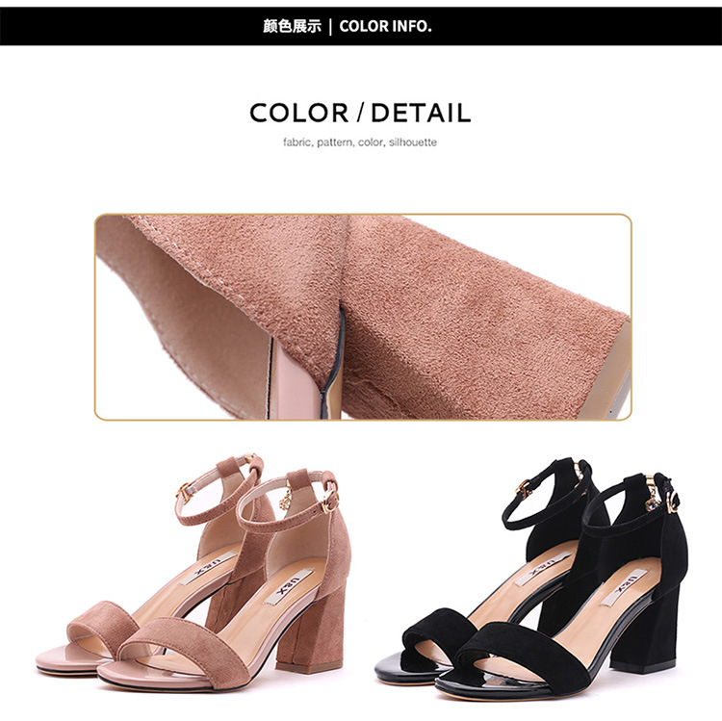This screenshot has height=721, width=722.
Task: Click the fabric, pattern, color, silhouette subtitle
Action: coord(360,142)
